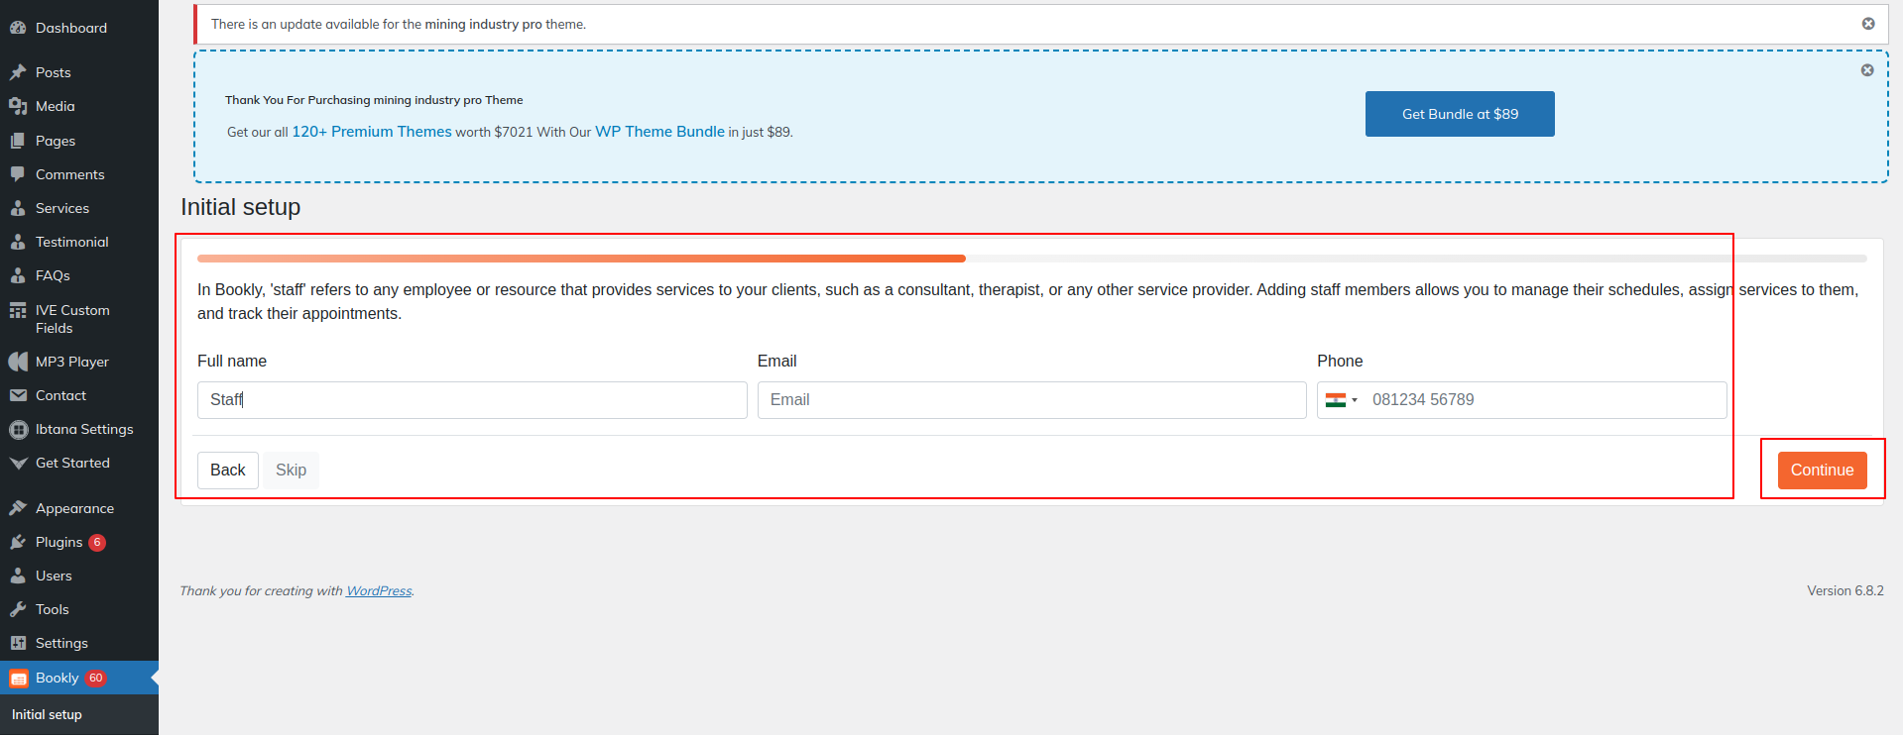Click the MP3 Player icon
Screen dimensions: 1903x735
click(18, 362)
